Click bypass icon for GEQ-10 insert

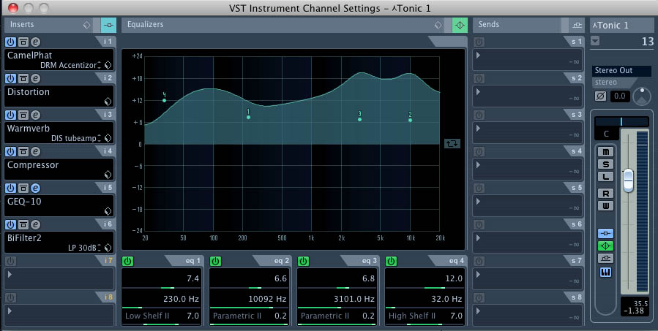(23, 188)
